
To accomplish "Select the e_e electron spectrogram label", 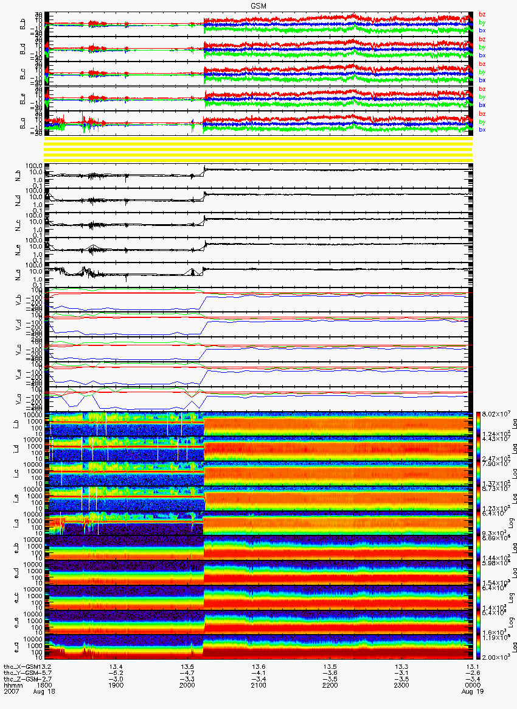I will (x=16, y=624).
